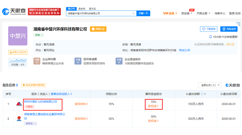Switch to the 查老板 tab

[x=82, y=9]
